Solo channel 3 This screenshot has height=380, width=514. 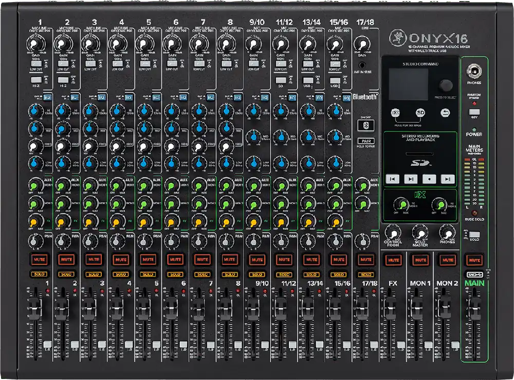[x=94, y=274]
